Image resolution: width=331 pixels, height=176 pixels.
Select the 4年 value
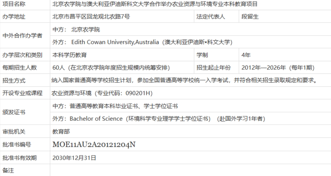[246, 55]
